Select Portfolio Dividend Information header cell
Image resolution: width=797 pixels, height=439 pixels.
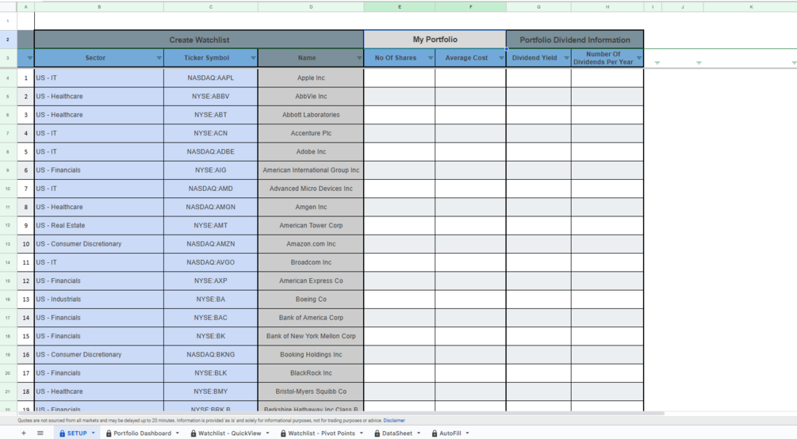[575, 40]
